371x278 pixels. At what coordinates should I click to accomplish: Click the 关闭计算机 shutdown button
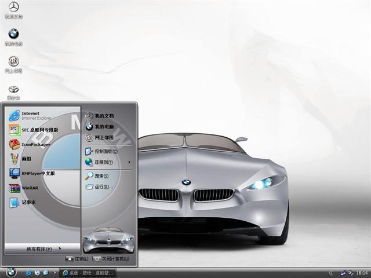coord(112,259)
